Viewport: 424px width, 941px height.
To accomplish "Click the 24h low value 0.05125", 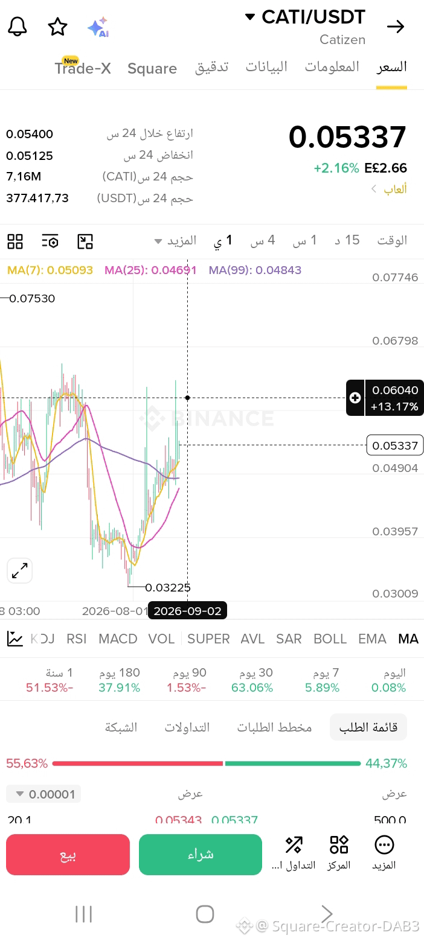I will pos(30,156).
